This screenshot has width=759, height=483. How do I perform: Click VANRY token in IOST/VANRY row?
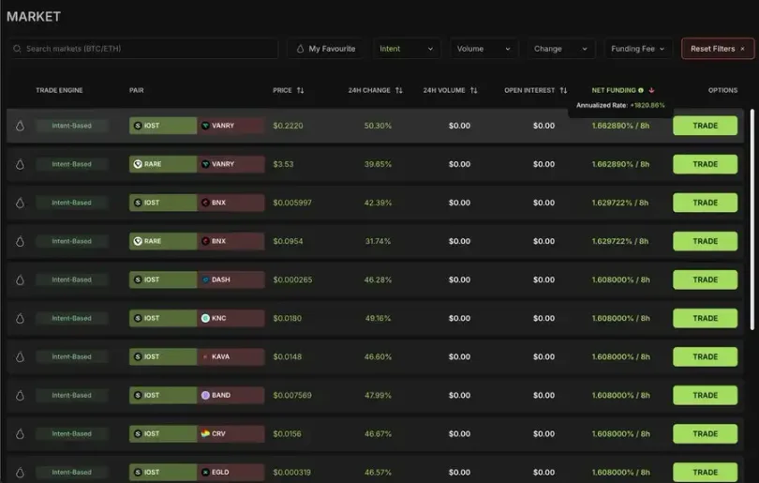(x=231, y=126)
